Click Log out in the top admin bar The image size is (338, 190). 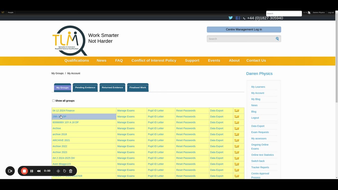click(x=331, y=12)
